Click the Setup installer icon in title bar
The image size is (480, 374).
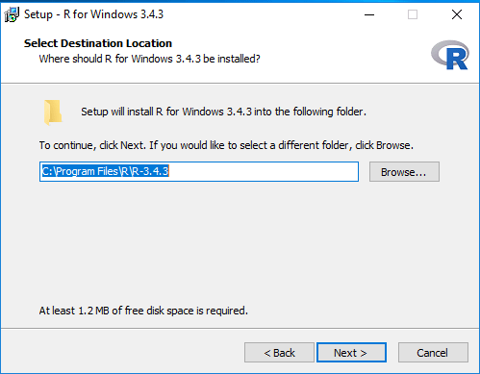click(x=12, y=14)
